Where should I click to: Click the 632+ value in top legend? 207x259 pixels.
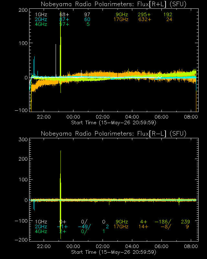coord(145,19)
